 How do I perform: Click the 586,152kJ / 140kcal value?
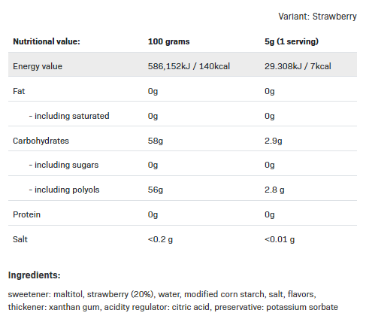click(x=189, y=66)
